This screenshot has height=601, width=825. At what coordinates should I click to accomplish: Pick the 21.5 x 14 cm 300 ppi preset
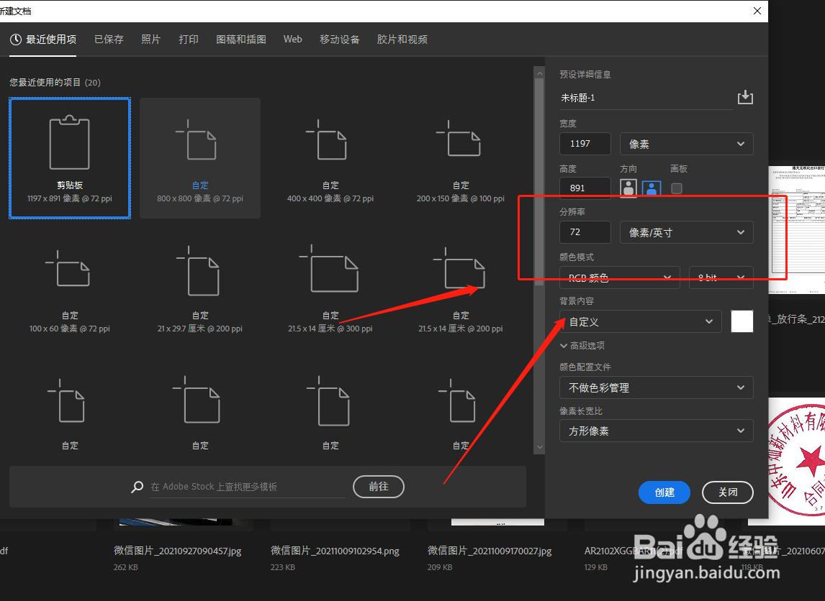coord(330,290)
